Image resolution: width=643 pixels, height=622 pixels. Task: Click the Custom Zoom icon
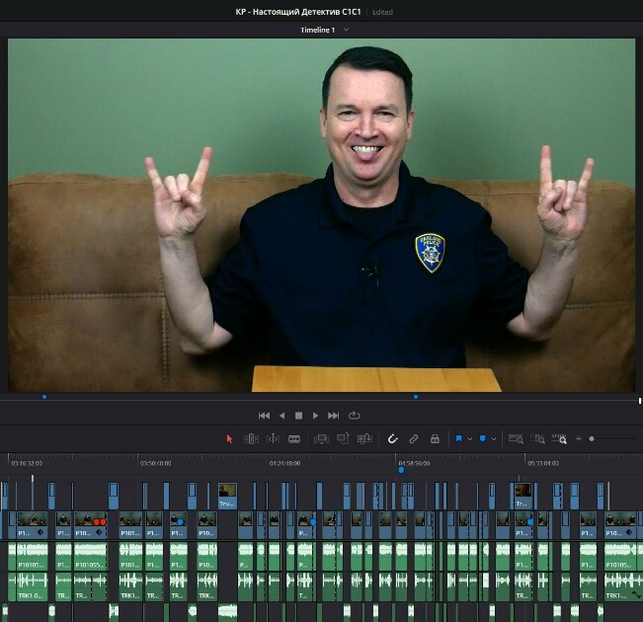pyautogui.click(x=559, y=438)
